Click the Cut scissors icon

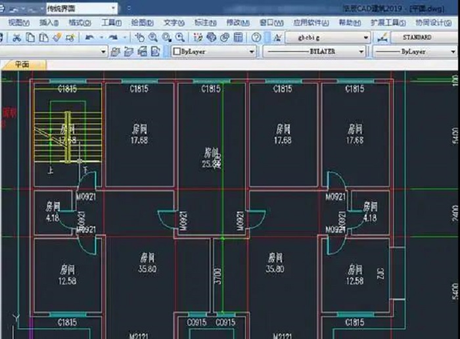17,38
